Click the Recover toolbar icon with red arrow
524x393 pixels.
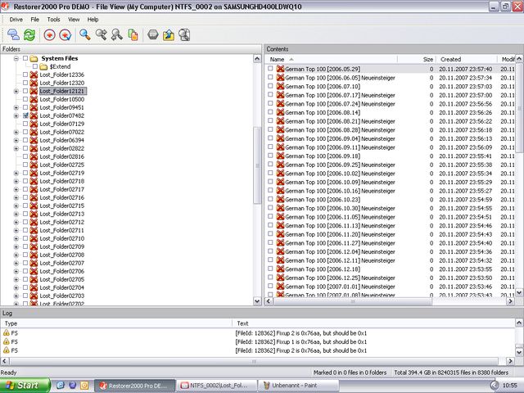click(49, 34)
